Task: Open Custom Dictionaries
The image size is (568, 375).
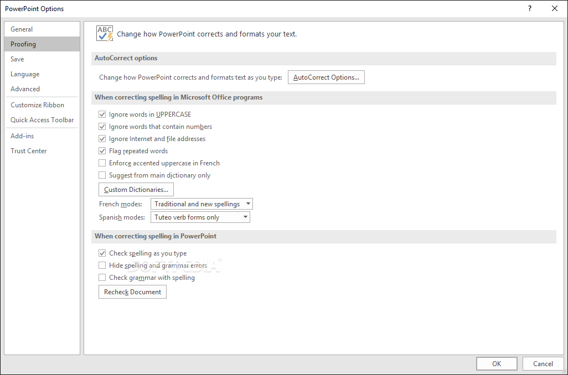Action: (136, 189)
